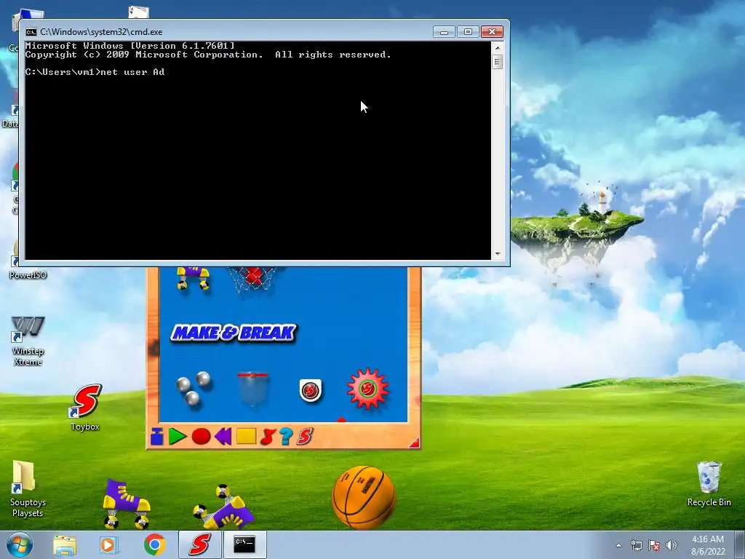The height and width of the screenshot is (559, 745).
Task: Click the upright purple roller skate on desktop
Action: pyautogui.click(x=125, y=504)
